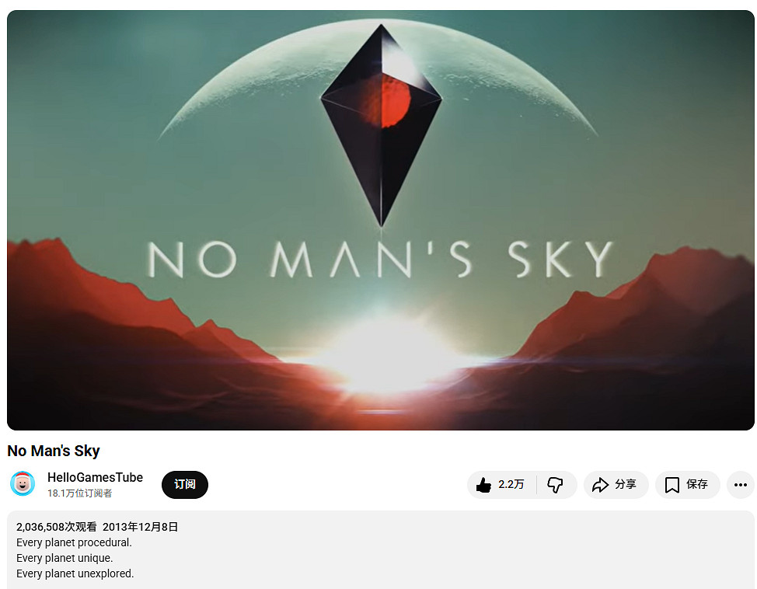Viewport: 757px width, 589px height.
Task: Click the bookmark save icon
Action: point(672,485)
